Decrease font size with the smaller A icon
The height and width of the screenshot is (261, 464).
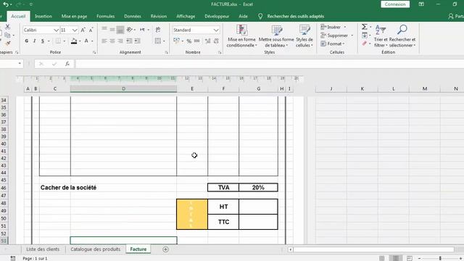pyautogui.click(x=91, y=30)
